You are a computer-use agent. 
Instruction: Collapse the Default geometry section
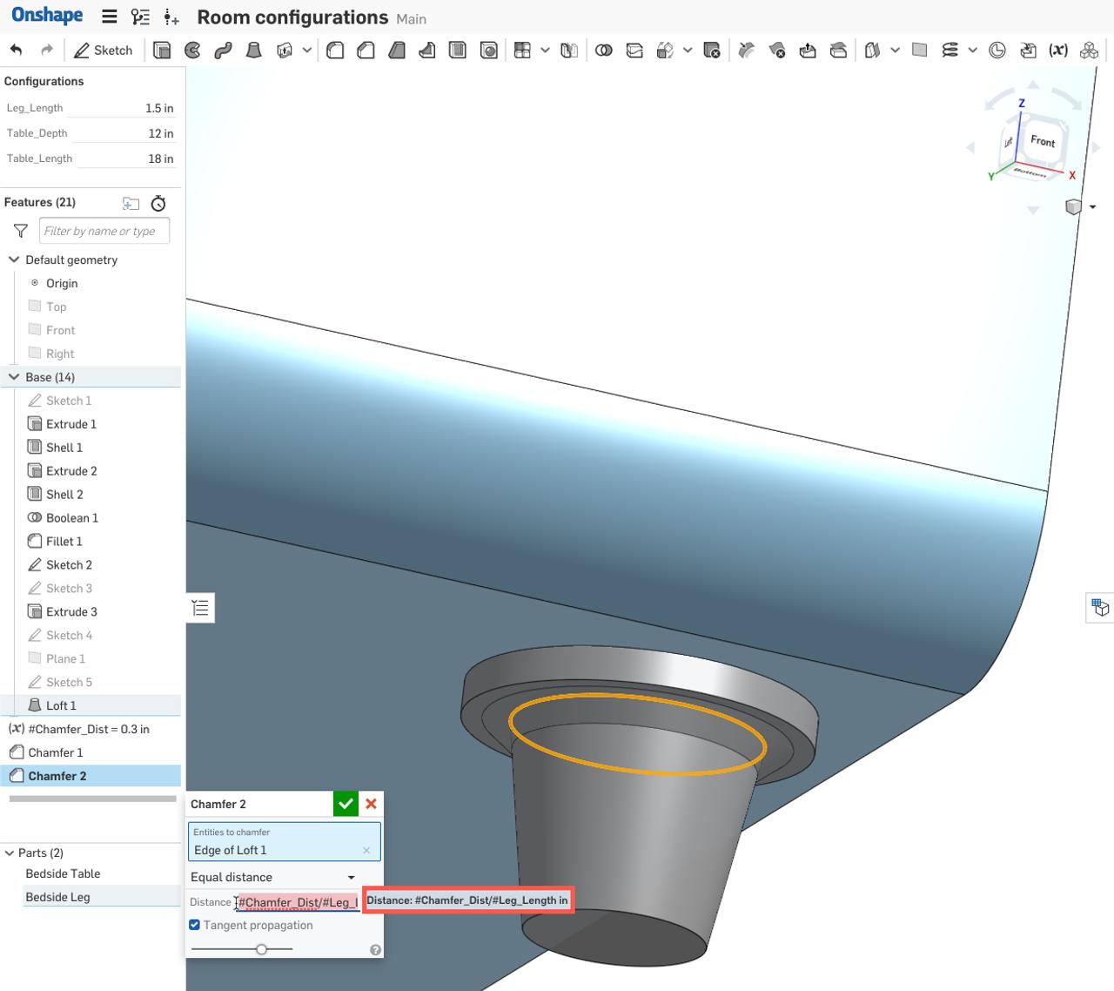[x=13, y=260]
